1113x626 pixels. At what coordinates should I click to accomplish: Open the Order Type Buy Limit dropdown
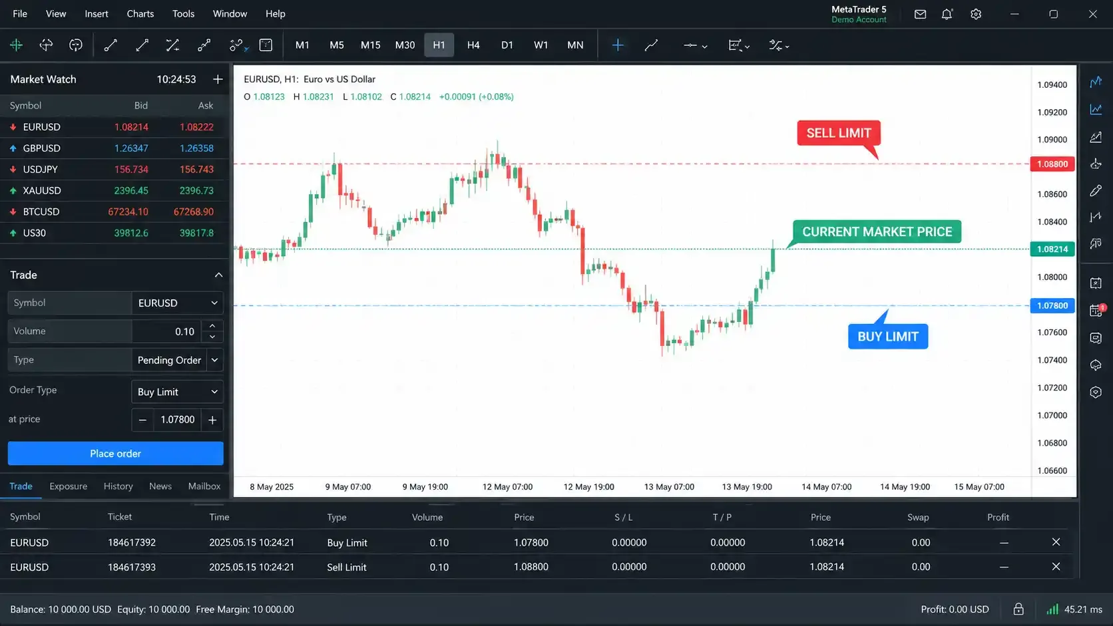(x=177, y=392)
